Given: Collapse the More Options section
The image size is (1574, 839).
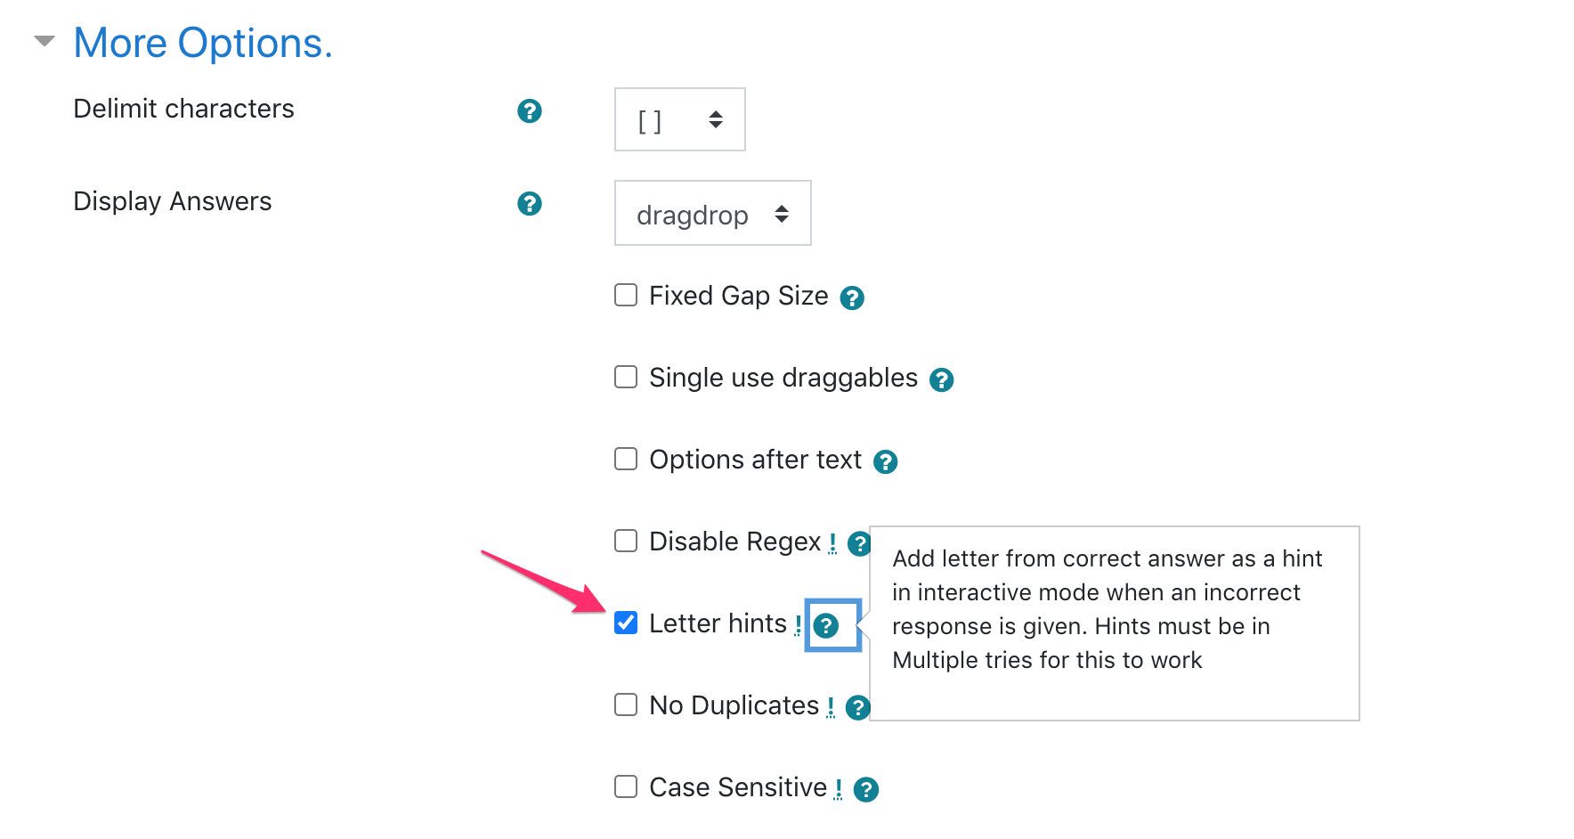Looking at the screenshot, I should coord(44,40).
